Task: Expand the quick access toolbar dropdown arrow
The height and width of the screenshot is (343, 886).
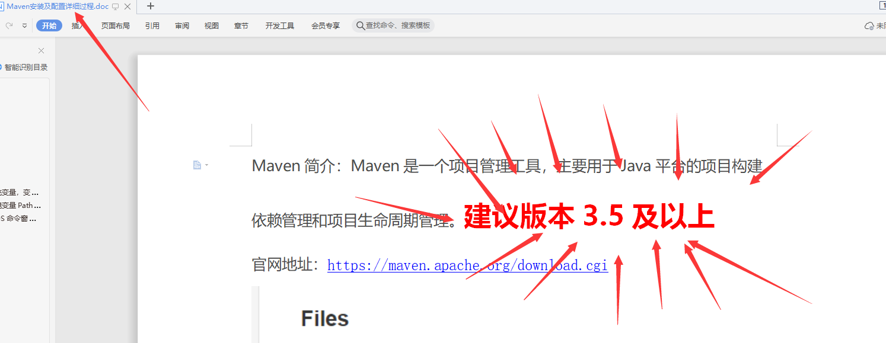Action: pyautogui.click(x=24, y=25)
